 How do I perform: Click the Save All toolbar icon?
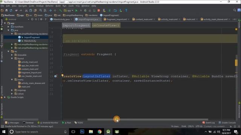tap(6, 10)
